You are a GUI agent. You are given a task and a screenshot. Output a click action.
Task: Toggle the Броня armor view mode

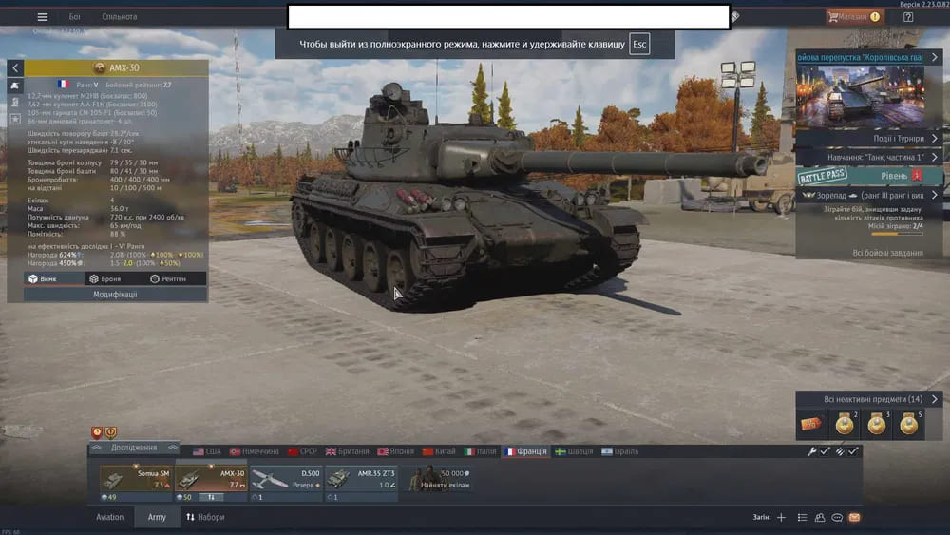104,278
